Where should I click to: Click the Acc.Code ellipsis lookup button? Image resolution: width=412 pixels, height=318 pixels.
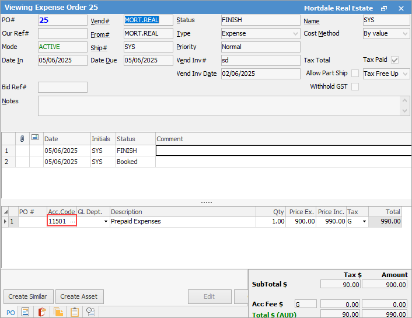(x=72, y=222)
